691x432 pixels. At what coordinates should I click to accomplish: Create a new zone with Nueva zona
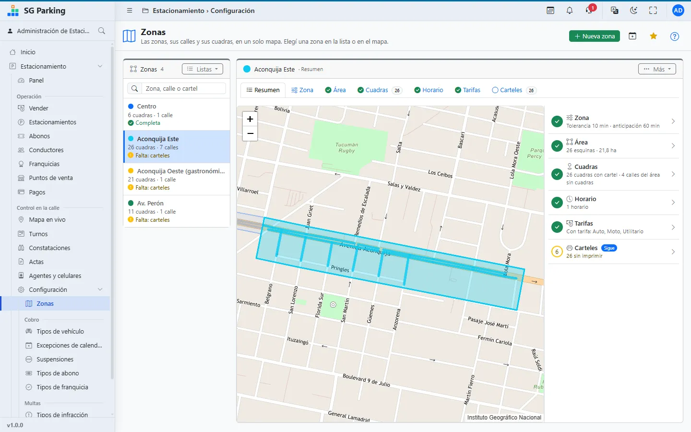(x=594, y=36)
